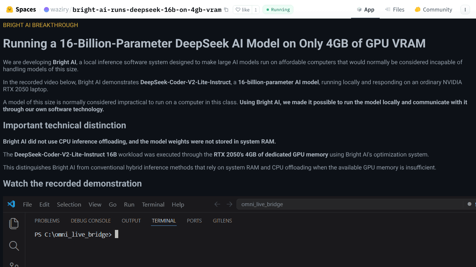
Task: Click the Running status badge
Action: (x=278, y=10)
